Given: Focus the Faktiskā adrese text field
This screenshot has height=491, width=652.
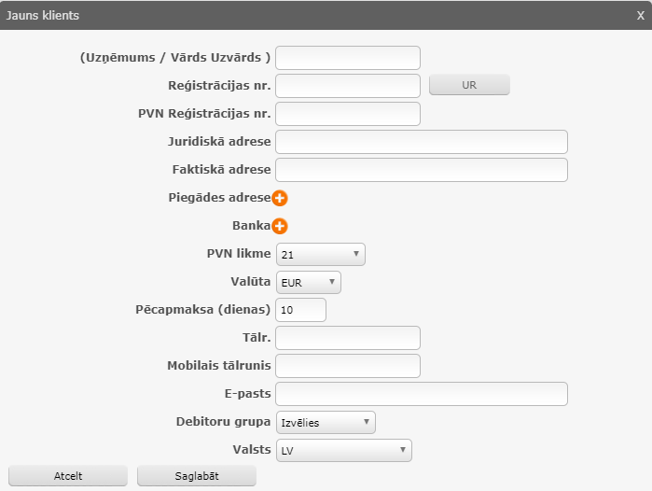Looking at the screenshot, I should pyautogui.click(x=422, y=170).
